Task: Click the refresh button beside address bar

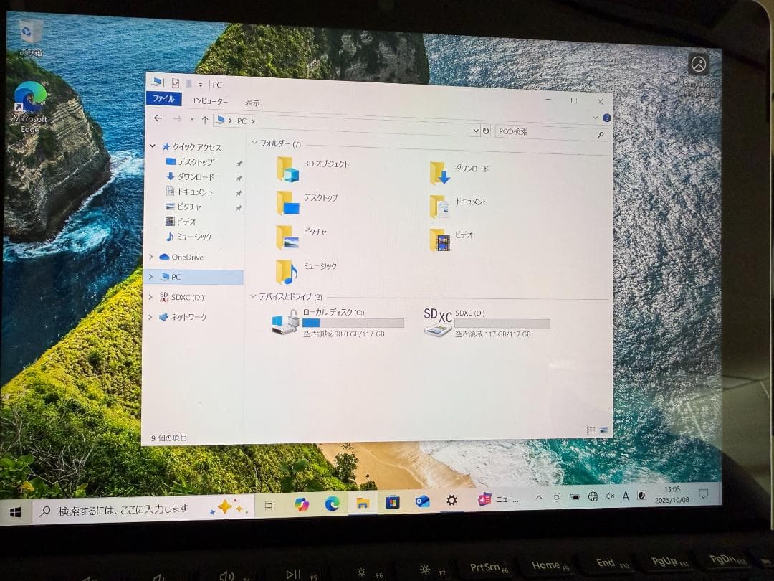Action: [486, 131]
